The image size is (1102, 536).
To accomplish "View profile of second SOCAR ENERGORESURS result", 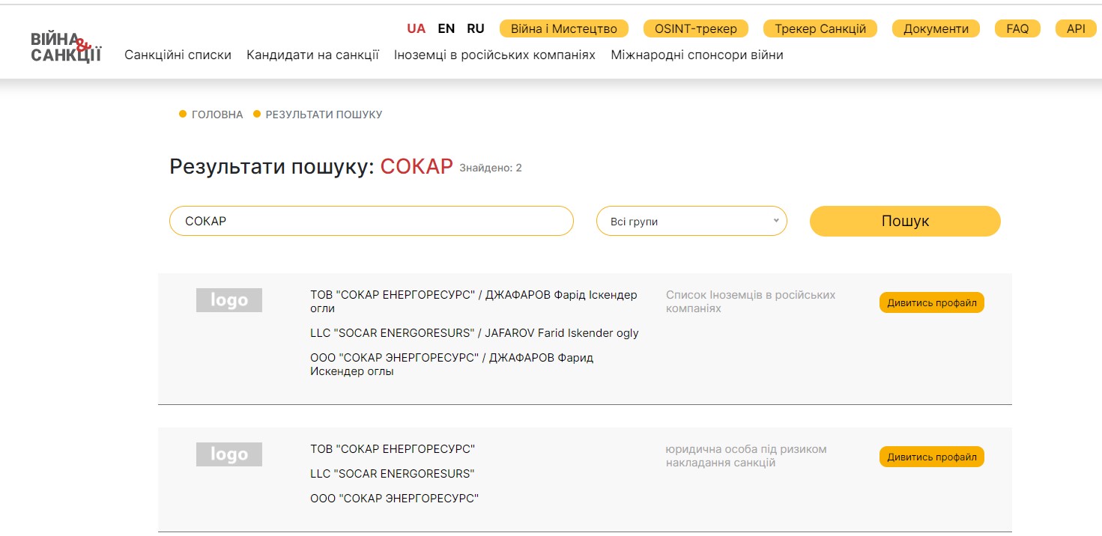I will (x=931, y=457).
